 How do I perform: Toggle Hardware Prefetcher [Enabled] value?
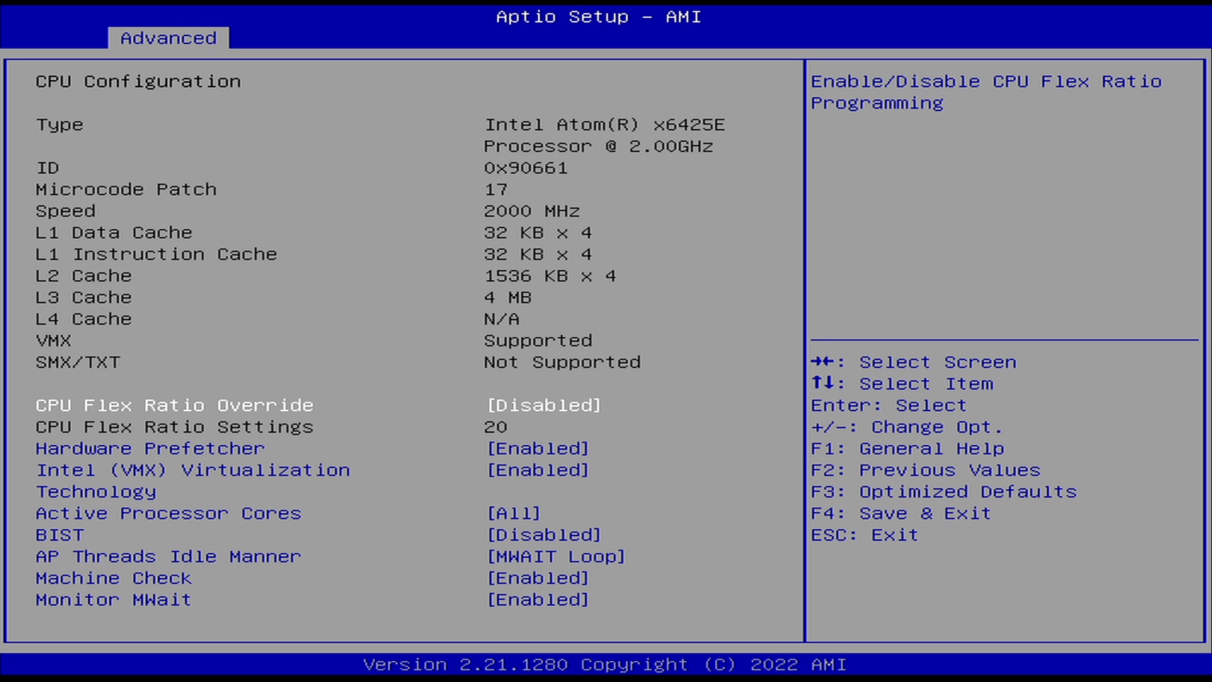pyautogui.click(x=538, y=448)
